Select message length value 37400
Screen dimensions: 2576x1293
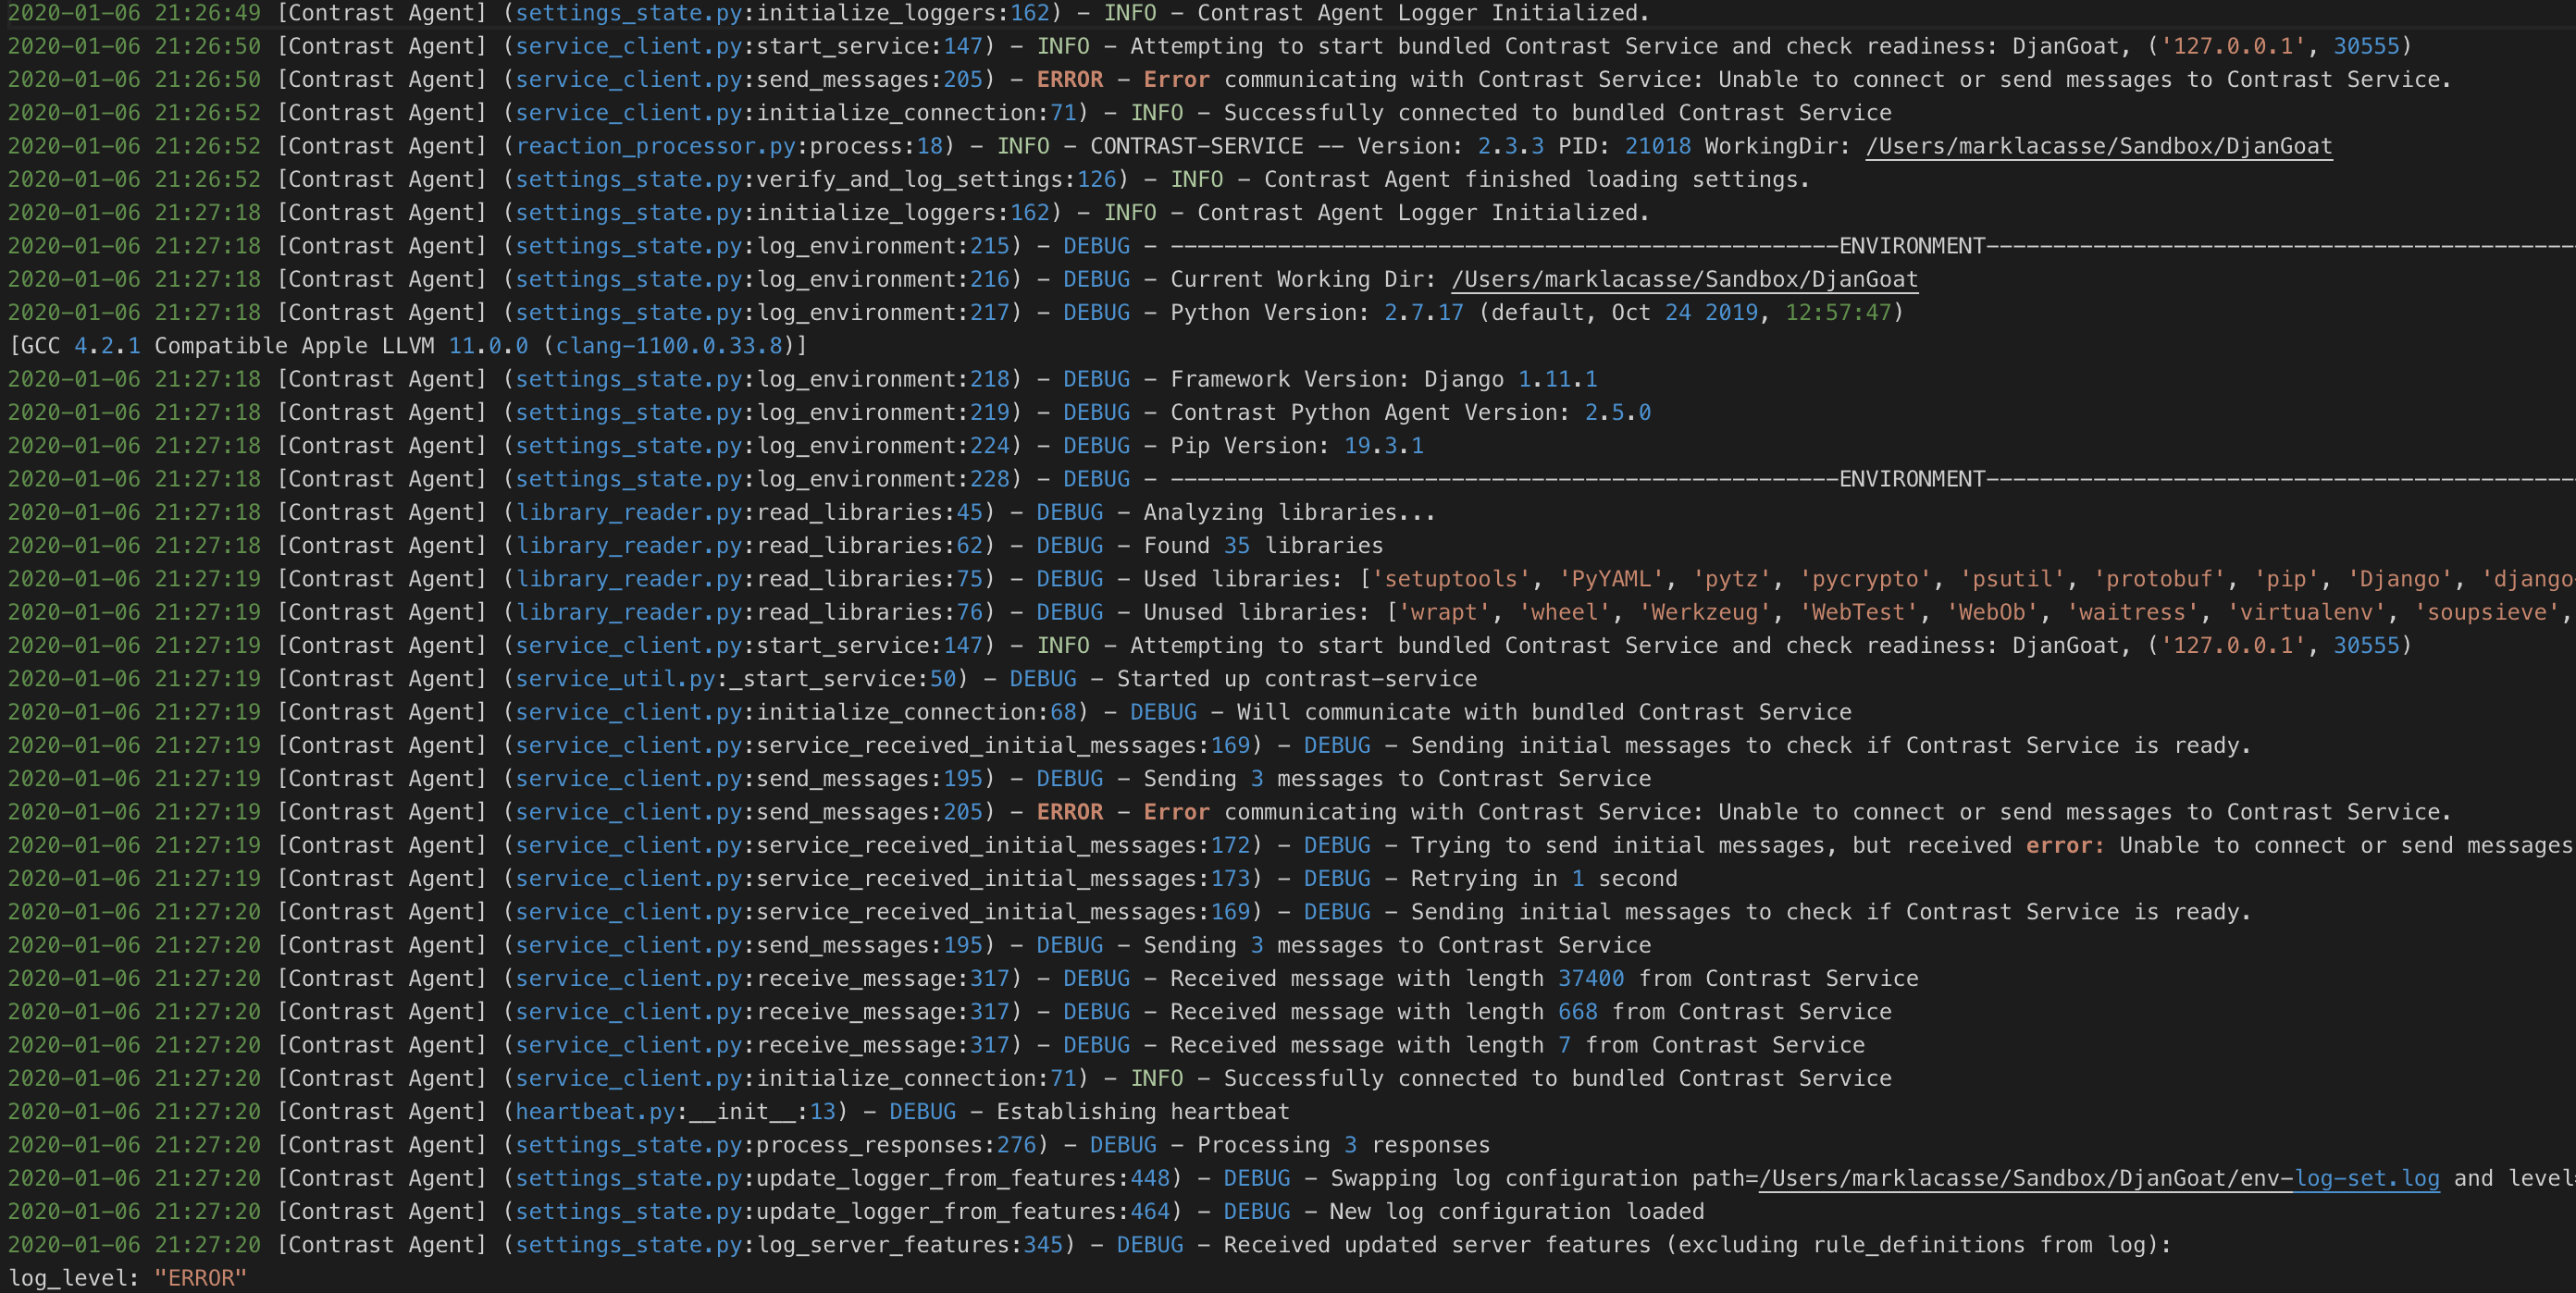[1591, 979]
